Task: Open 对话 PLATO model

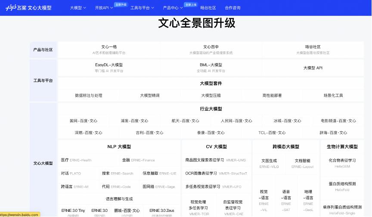Action: (71, 174)
